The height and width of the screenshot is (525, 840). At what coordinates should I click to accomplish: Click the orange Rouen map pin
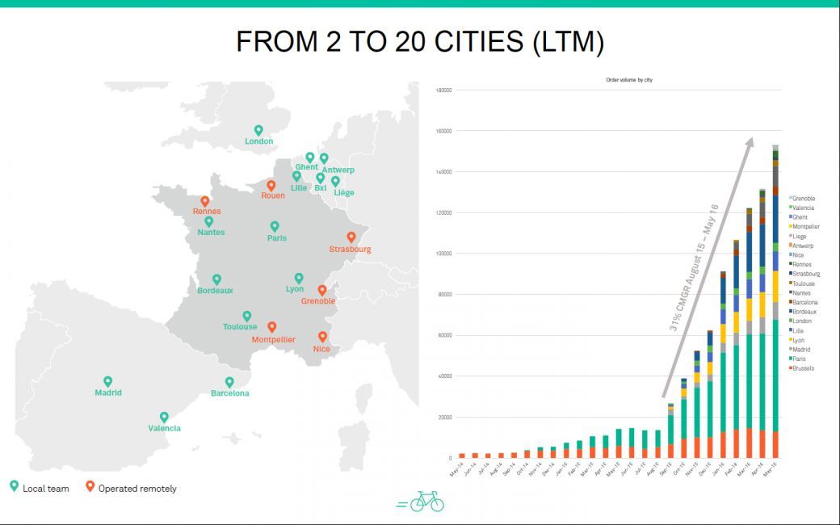pyautogui.click(x=271, y=185)
